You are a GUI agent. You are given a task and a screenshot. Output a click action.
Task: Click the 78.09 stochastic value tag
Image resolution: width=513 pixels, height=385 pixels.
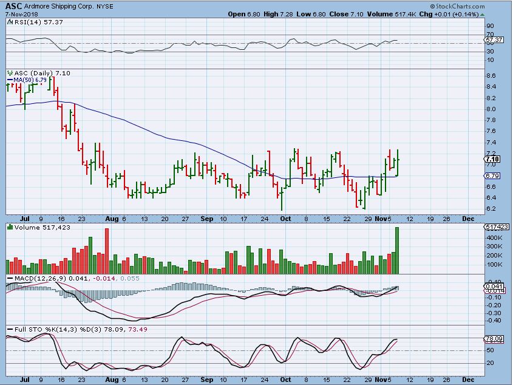(494, 339)
